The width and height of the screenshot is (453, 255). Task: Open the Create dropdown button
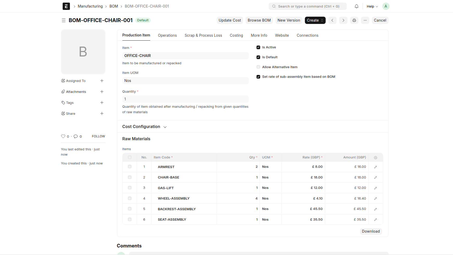(315, 20)
